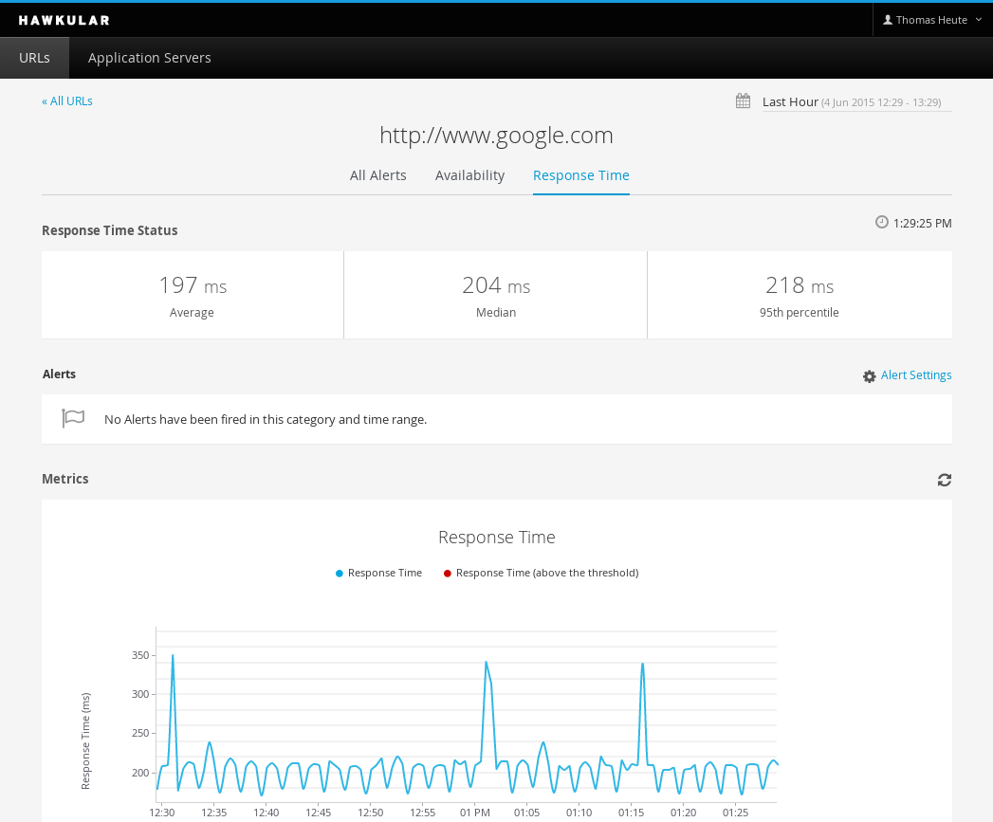Click the Metrics section heading
This screenshot has width=993, height=822.
tap(65, 479)
